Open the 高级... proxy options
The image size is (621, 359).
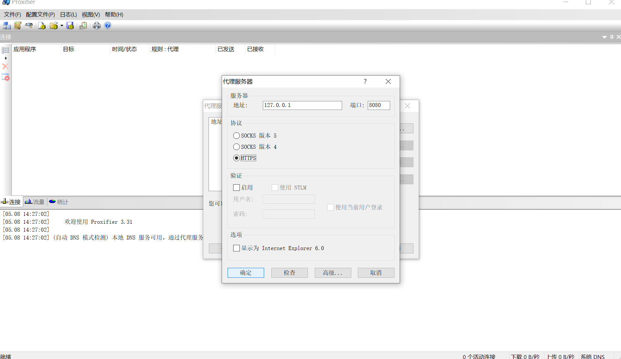pos(333,272)
